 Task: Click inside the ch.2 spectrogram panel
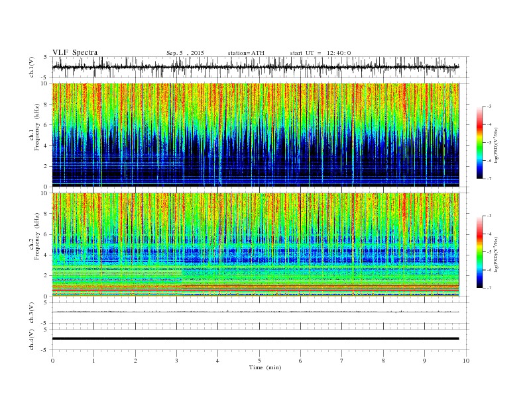[255, 245]
